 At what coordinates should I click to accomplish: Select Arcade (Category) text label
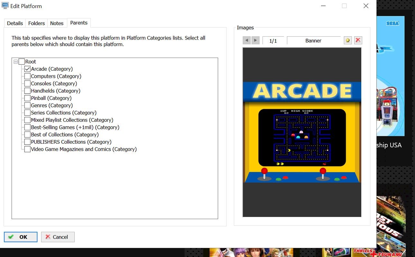pos(52,69)
